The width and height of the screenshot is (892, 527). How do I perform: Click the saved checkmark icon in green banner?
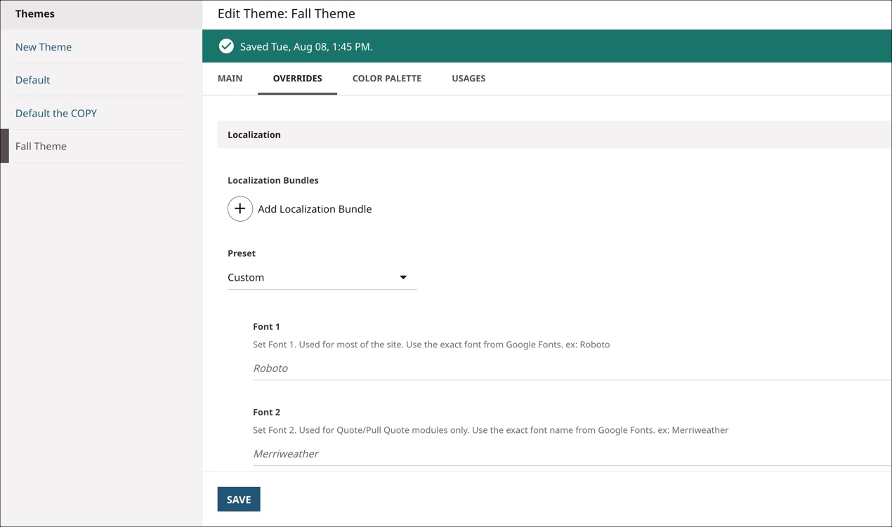[x=226, y=46]
